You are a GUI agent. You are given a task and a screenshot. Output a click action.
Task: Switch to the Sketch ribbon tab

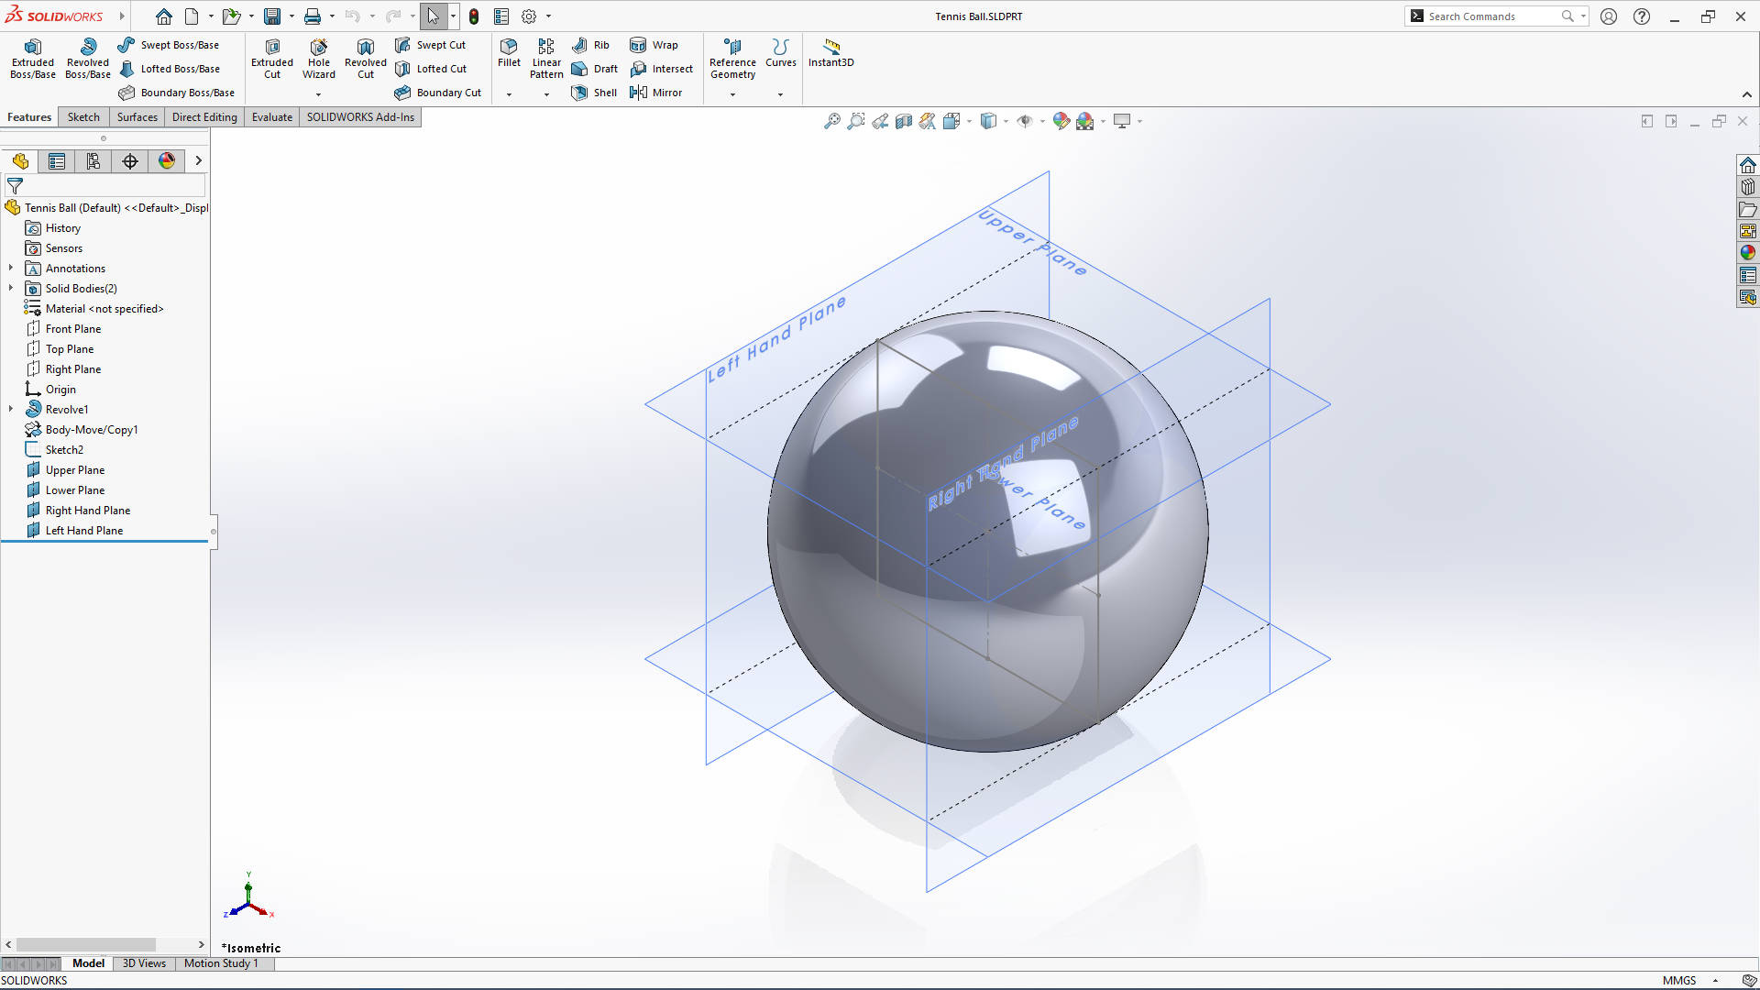(x=82, y=116)
